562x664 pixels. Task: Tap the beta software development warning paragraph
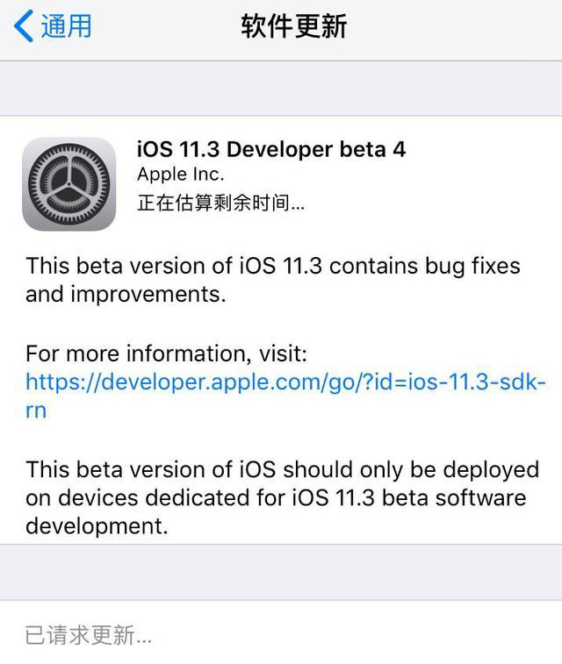[282, 497]
